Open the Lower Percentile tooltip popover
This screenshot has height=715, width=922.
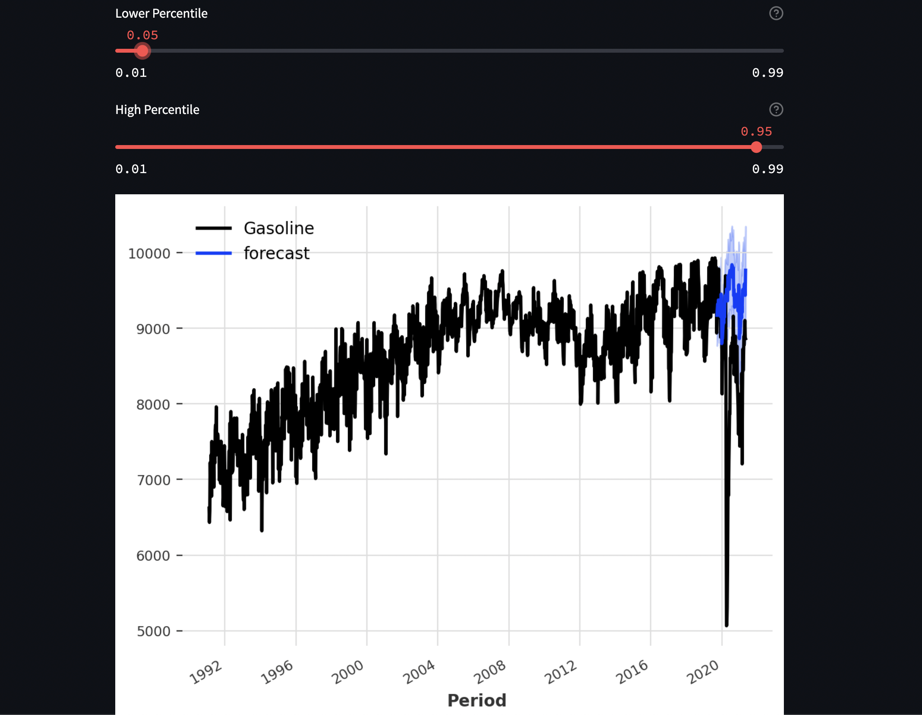776,14
